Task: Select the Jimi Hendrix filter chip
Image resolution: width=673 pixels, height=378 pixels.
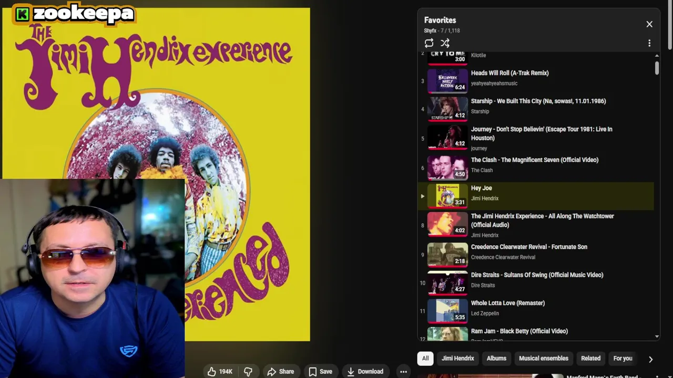Action: [458, 358]
